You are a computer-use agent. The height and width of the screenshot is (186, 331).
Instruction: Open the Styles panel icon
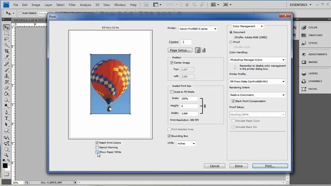pos(304,43)
